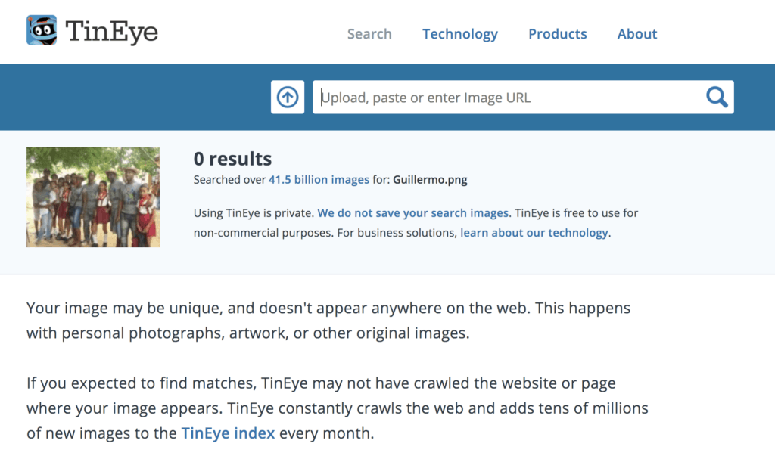Follow the '41.5 billion images' link
This screenshot has width=775, height=462.
click(319, 180)
